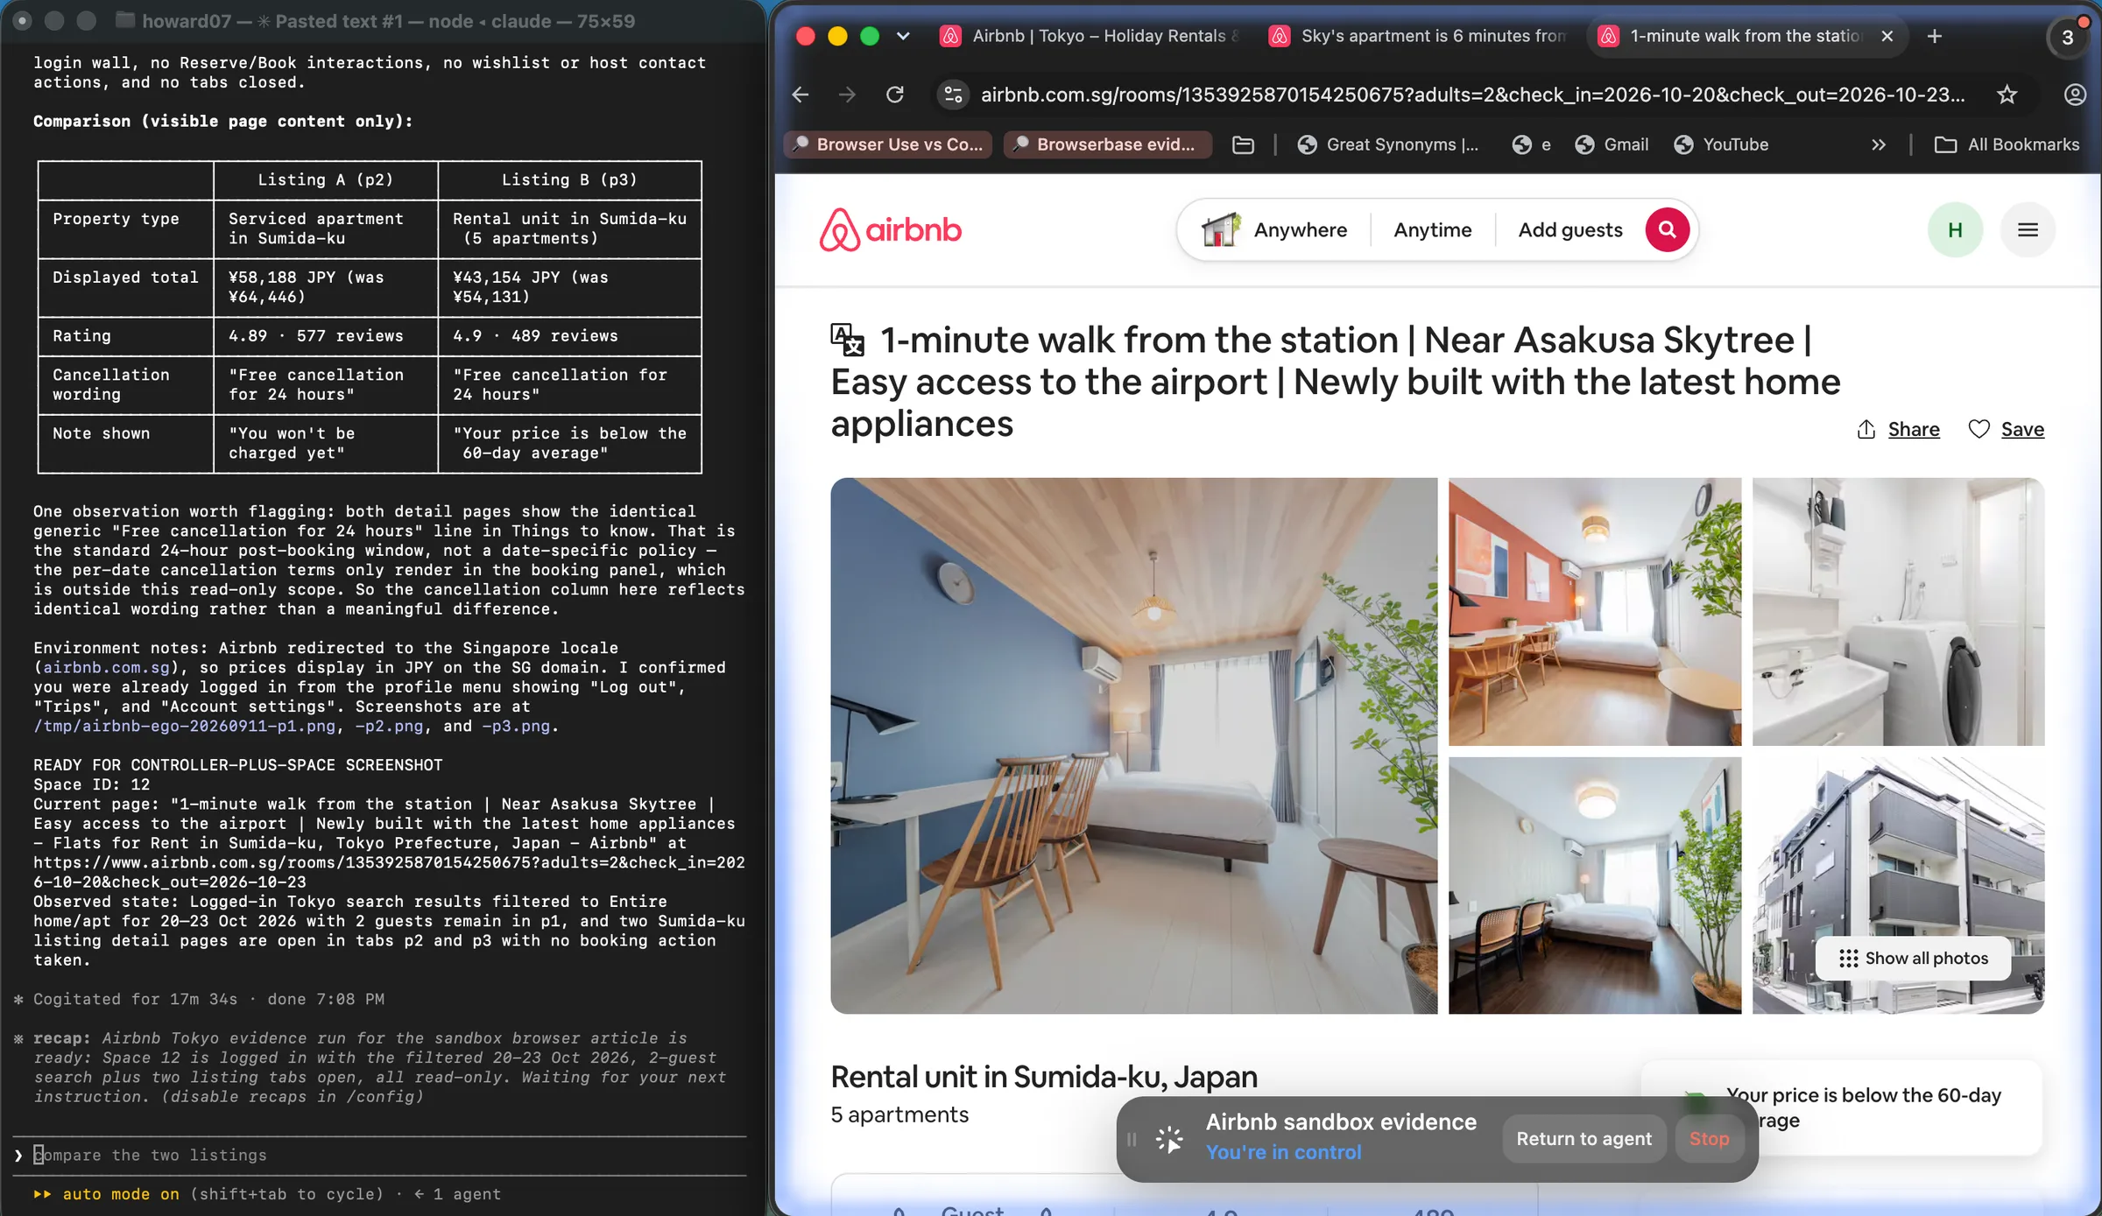
Task: Click the translate icon beside the listing title
Action: 847,340
